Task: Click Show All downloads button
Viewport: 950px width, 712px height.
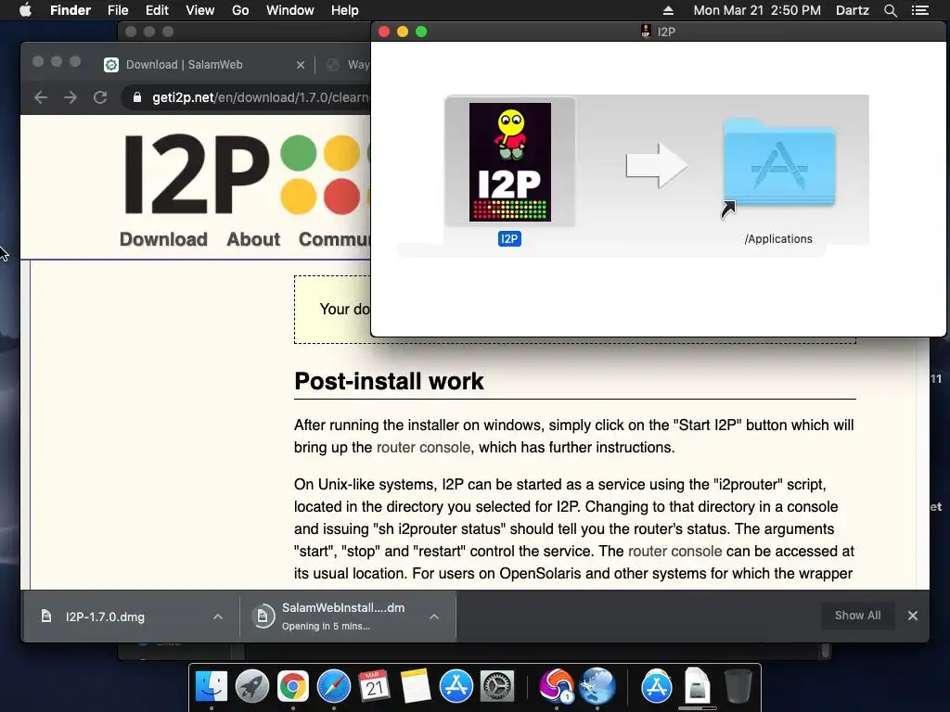Action: click(x=858, y=616)
